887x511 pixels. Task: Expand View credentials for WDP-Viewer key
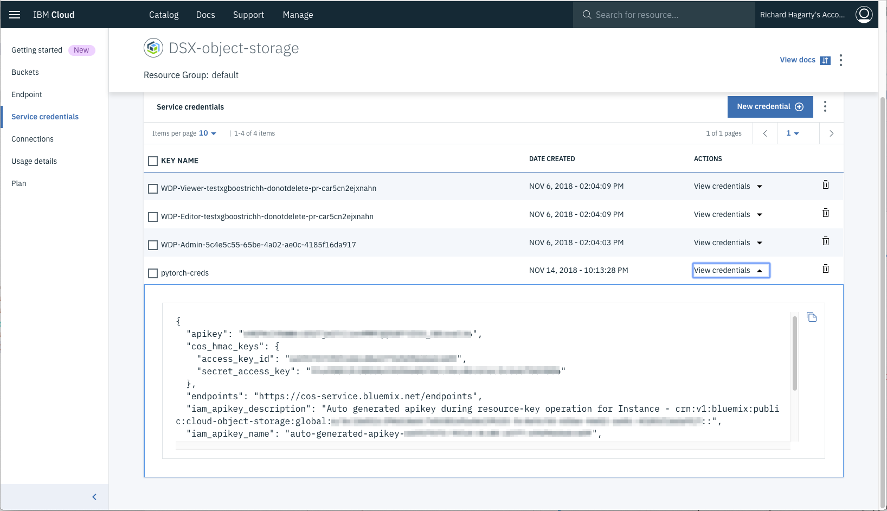[x=728, y=186]
